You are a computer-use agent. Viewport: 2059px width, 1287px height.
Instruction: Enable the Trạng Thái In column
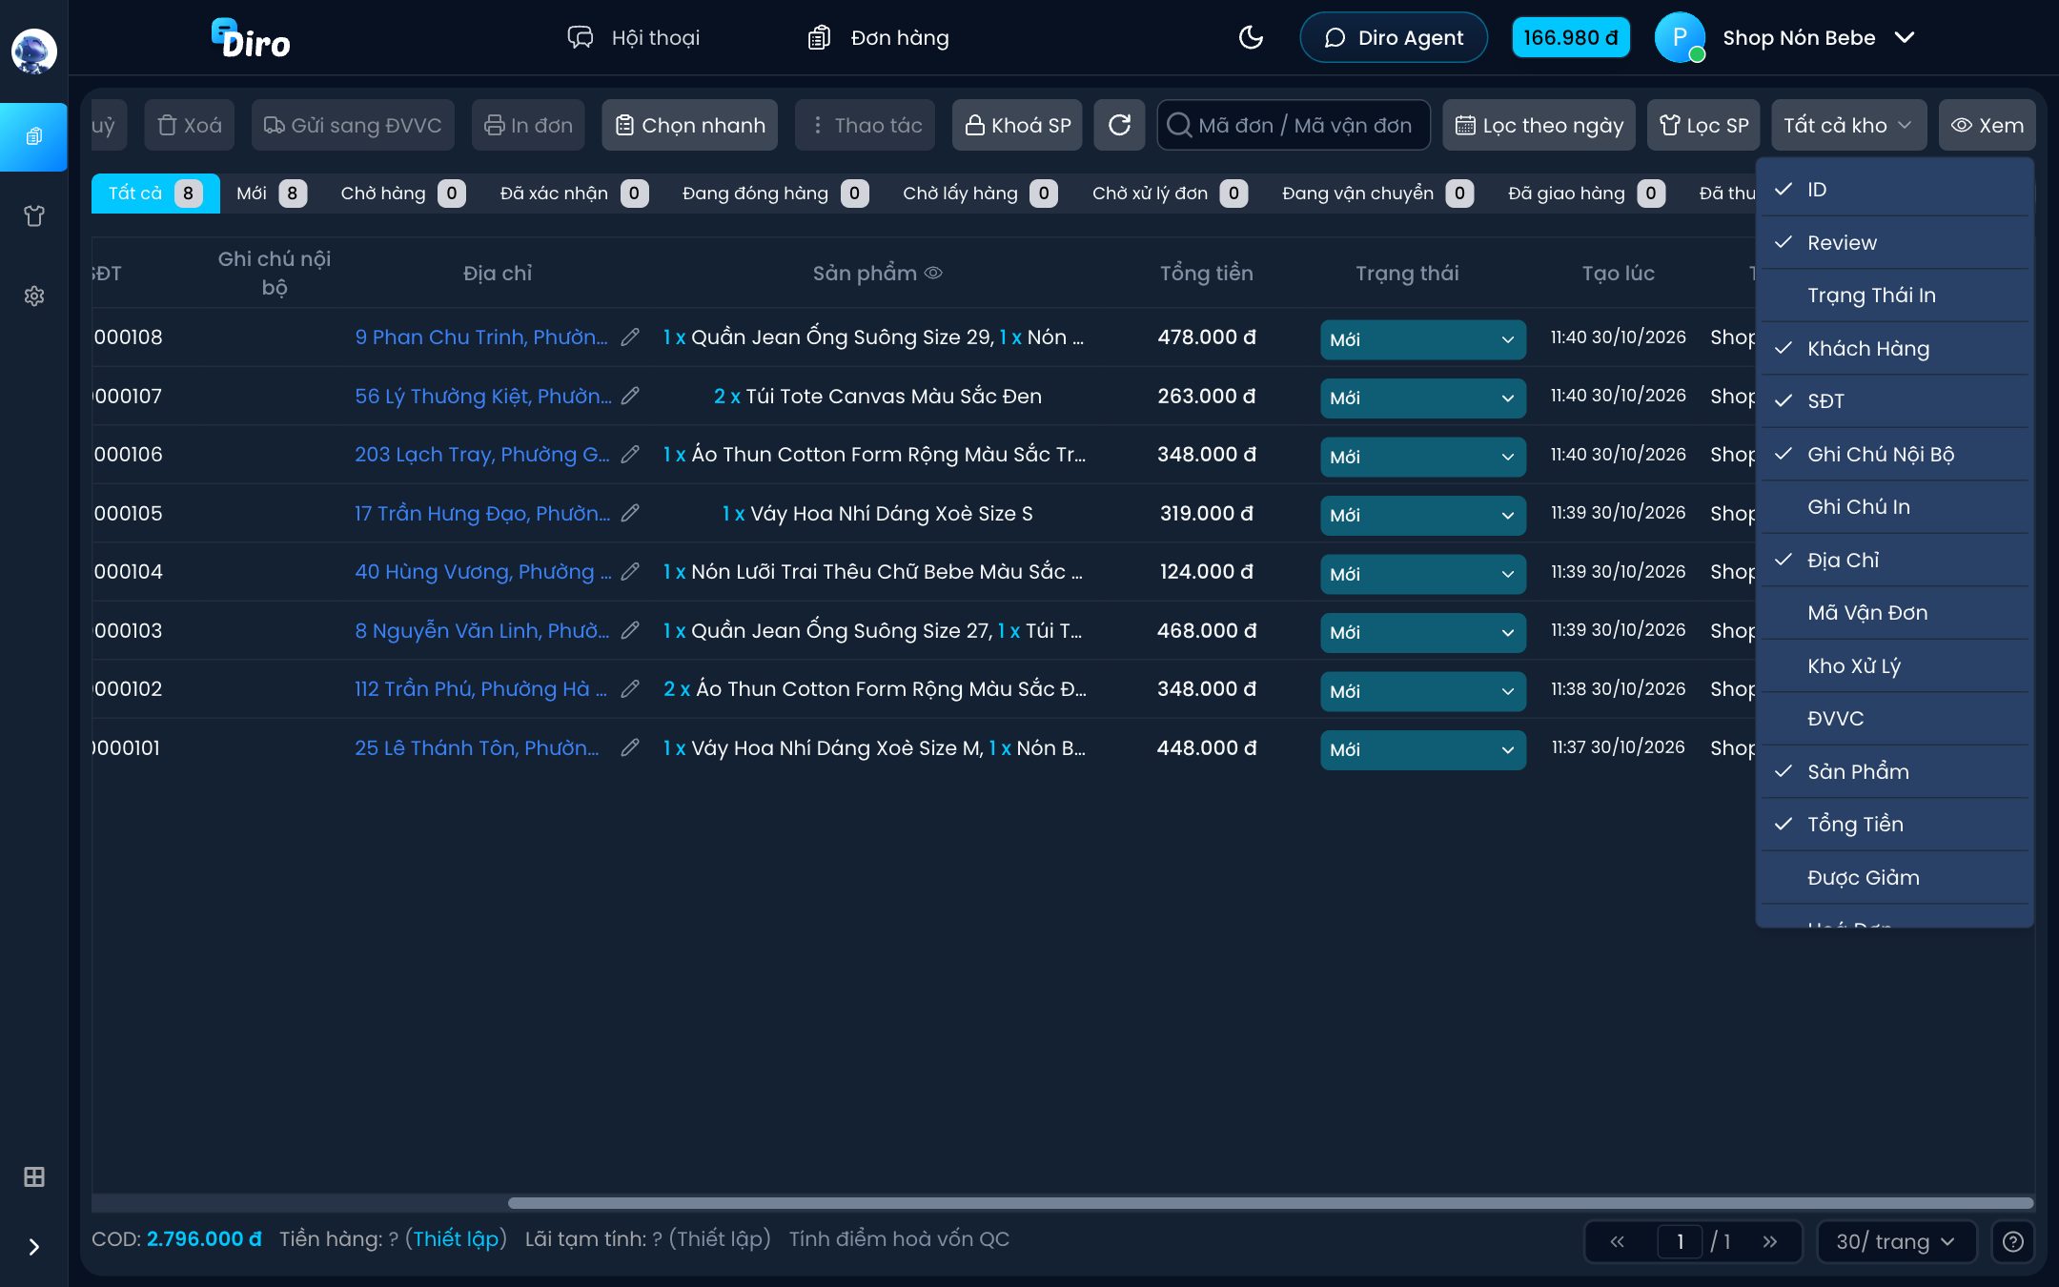[x=1894, y=296]
